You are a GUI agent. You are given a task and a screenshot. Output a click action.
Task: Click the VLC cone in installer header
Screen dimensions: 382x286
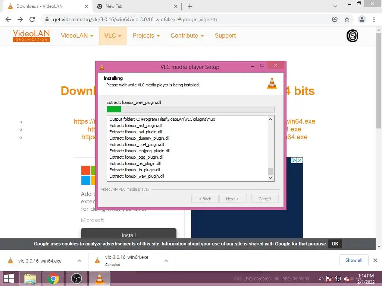click(272, 83)
